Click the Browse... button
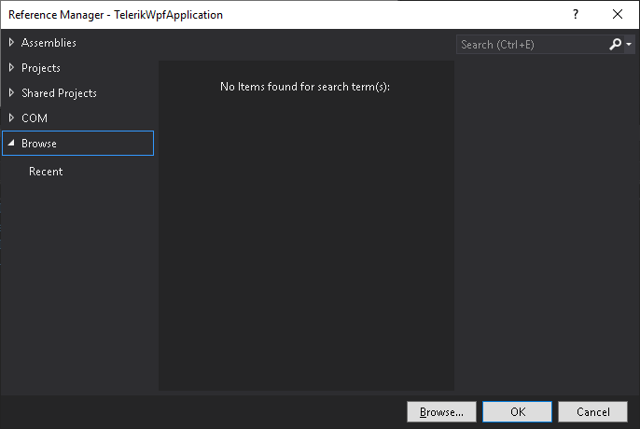The image size is (640, 429). coord(441,412)
